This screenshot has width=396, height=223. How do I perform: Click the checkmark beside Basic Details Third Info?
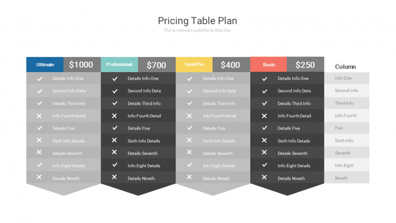click(265, 104)
